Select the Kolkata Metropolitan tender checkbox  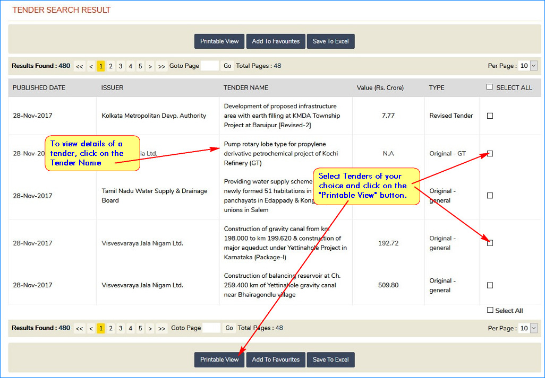[x=490, y=116]
